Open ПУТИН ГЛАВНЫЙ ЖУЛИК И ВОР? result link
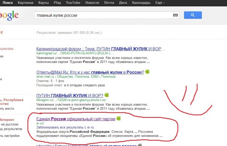Viewport: 227px width, 146px height. coord(70,95)
